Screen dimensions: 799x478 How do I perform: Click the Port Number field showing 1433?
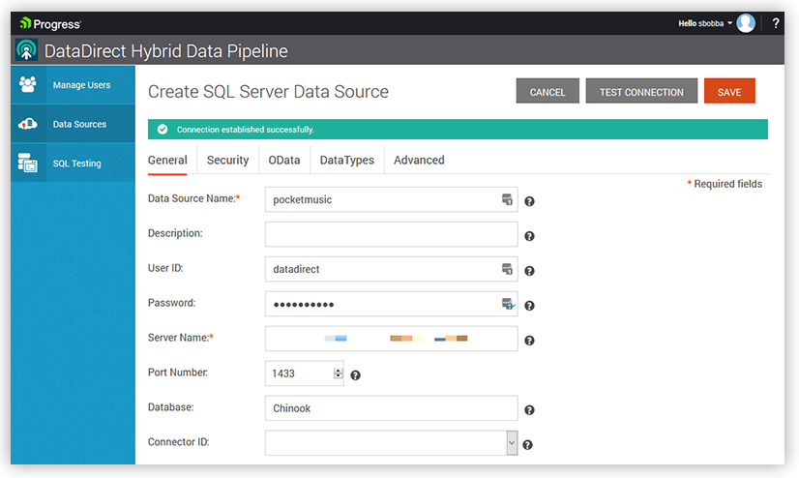[x=304, y=373]
